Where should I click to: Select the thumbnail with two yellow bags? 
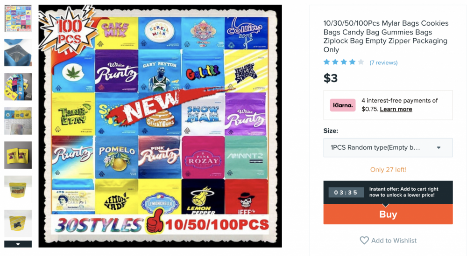18,155
